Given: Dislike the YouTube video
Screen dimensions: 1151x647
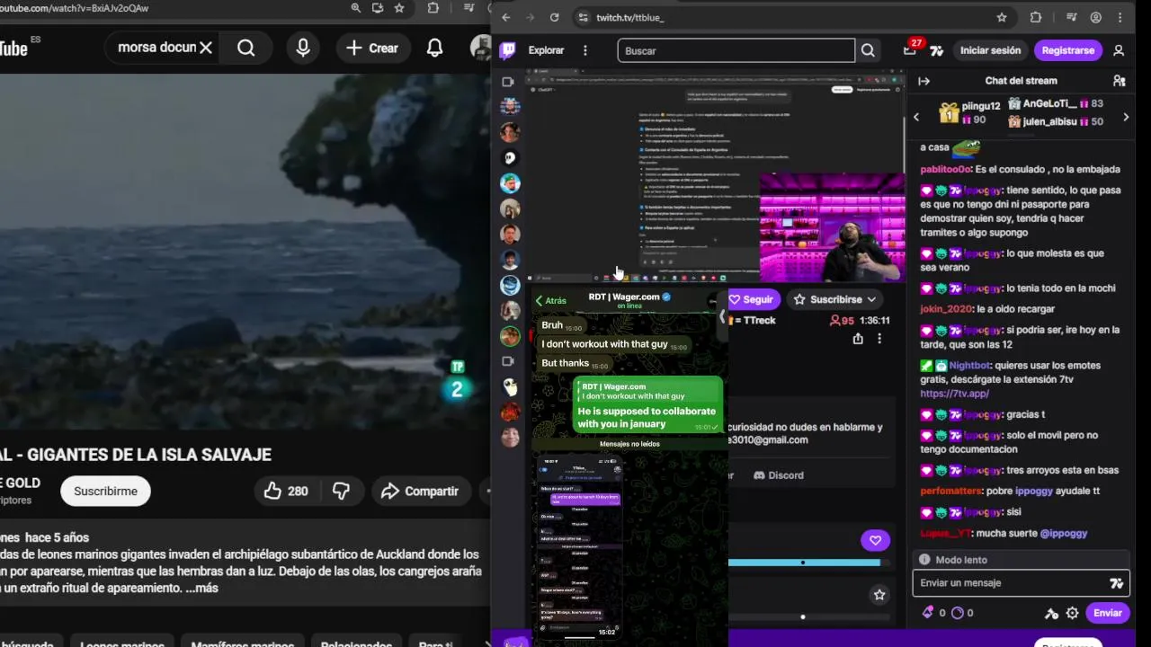Looking at the screenshot, I should [x=341, y=491].
